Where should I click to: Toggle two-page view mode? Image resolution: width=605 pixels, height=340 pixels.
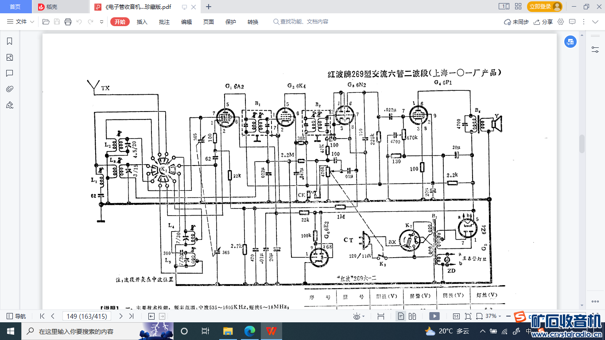click(x=412, y=316)
